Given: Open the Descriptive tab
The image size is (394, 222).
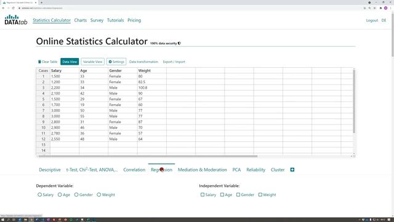Looking at the screenshot, I should pos(50,170).
